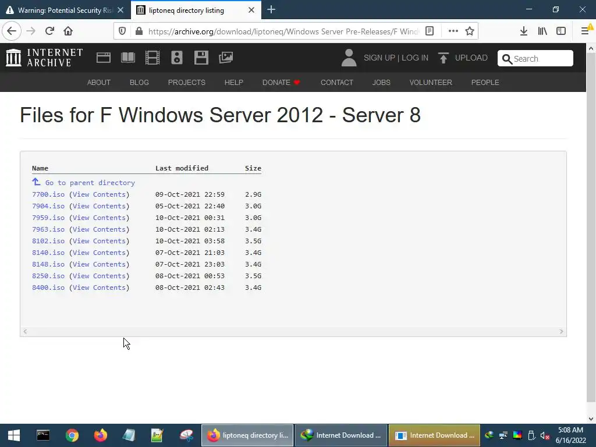The image size is (596, 447).
Task: Close the liptoneq directory listing tab
Action: coord(251,10)
